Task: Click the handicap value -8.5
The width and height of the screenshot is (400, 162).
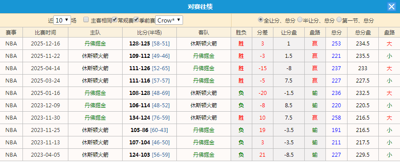Action: 288,155
